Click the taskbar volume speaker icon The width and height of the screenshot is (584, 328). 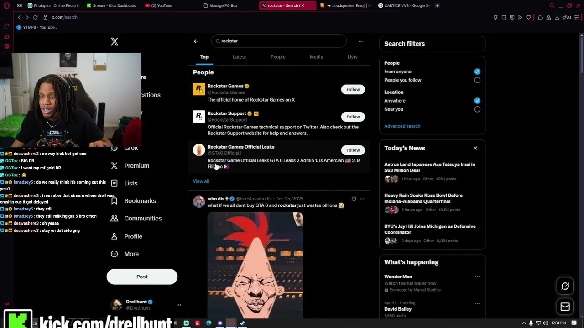point(545,323)
